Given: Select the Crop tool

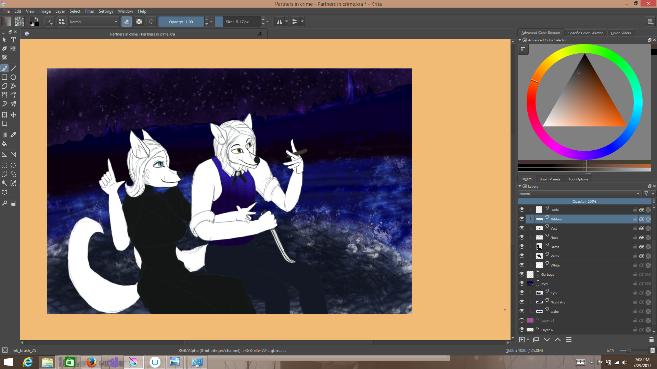Looking at the screenshot, I should point(4,124).
